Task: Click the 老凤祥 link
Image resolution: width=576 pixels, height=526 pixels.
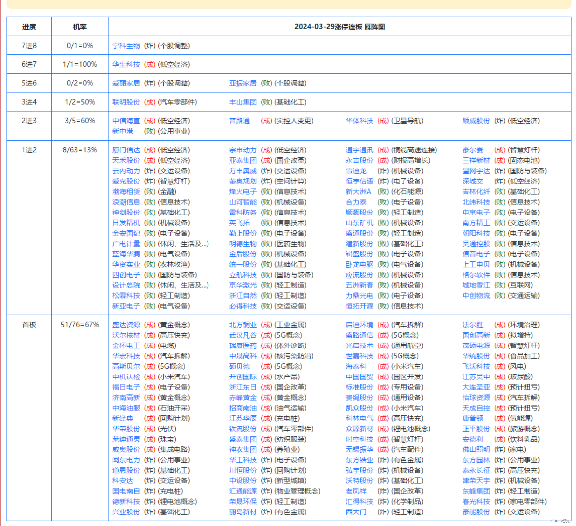Action: click(356, 491)
